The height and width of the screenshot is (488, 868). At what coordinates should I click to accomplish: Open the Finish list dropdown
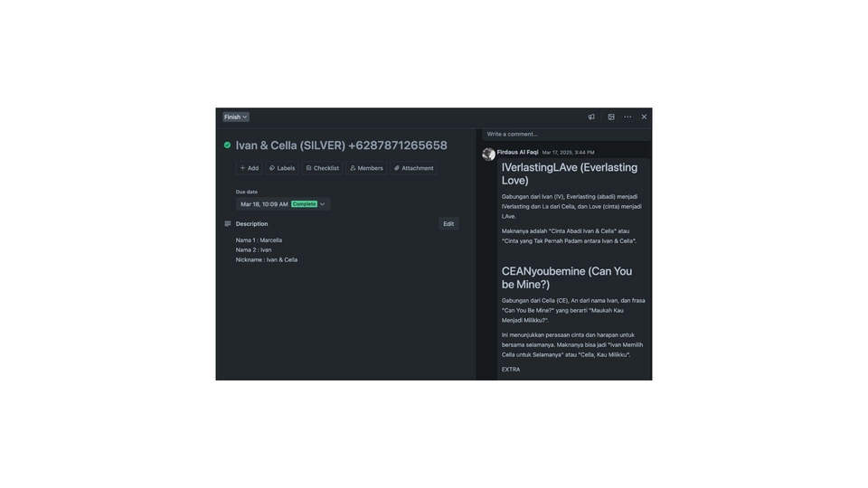point(236,117)
